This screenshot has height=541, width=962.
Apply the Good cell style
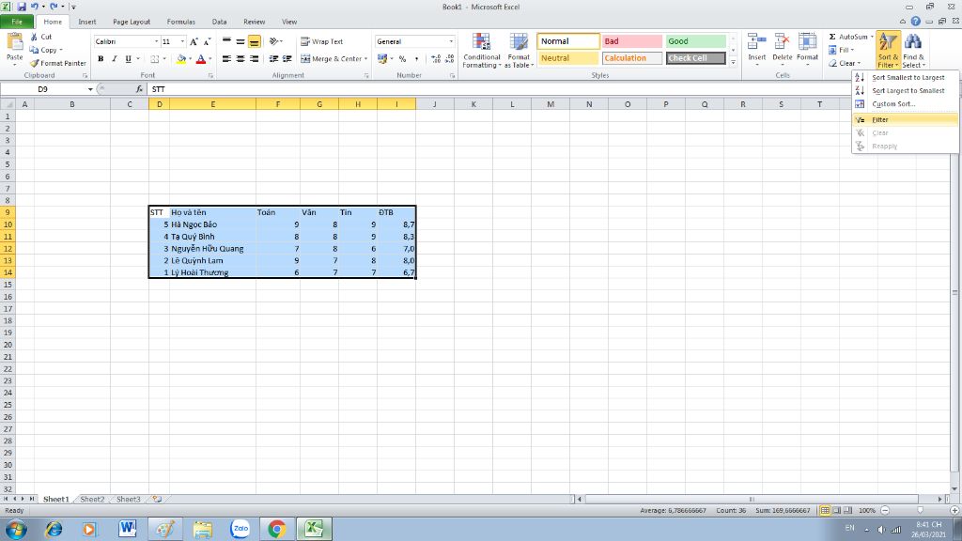click(x=696, y=41)
